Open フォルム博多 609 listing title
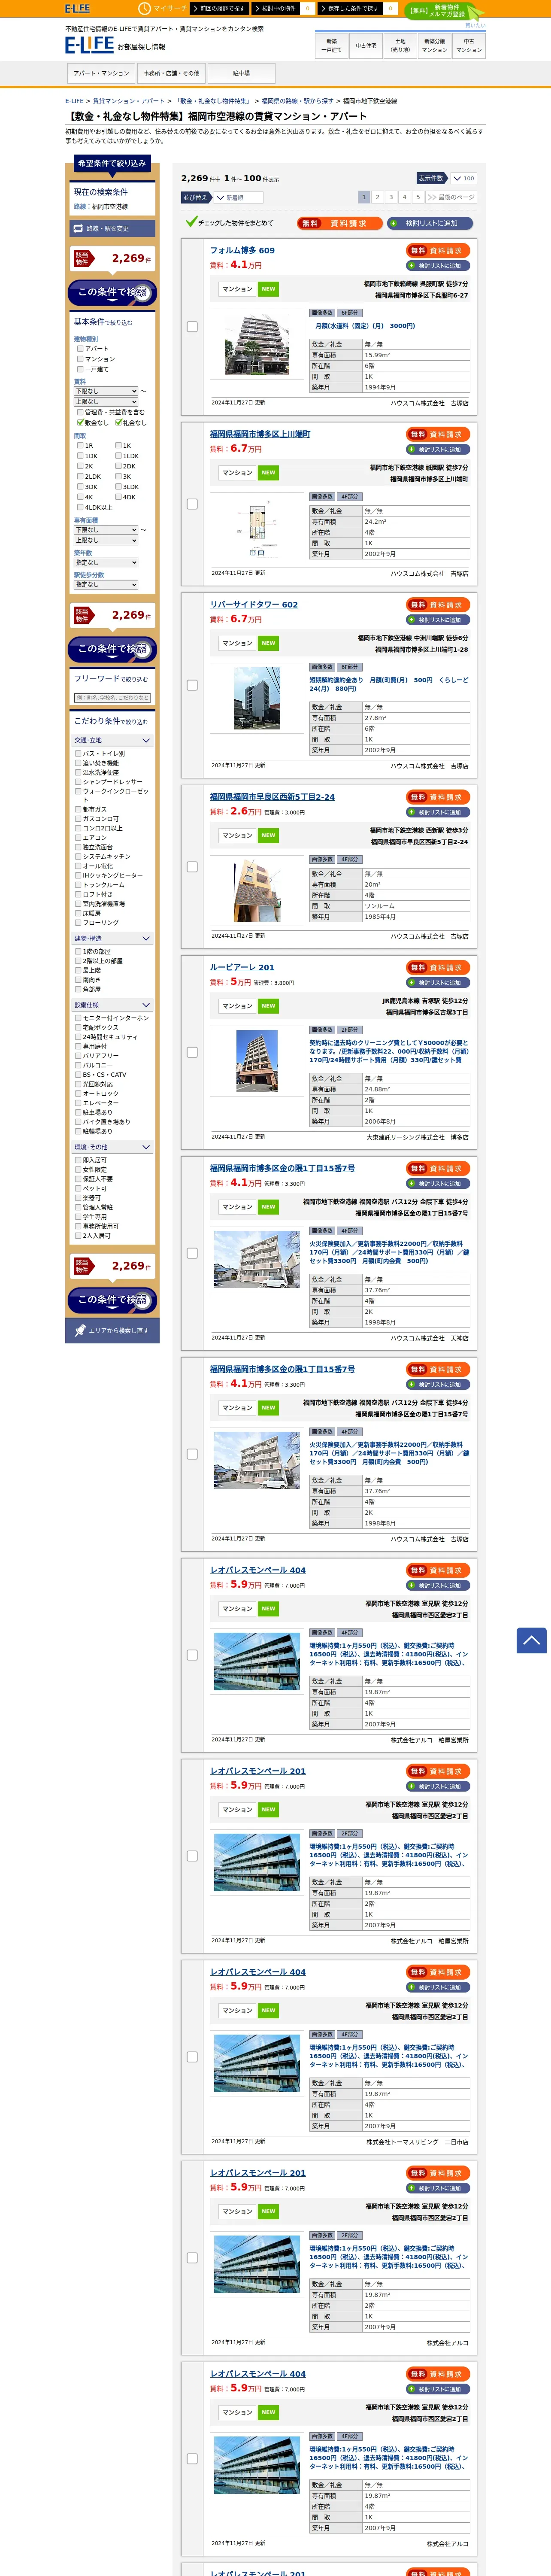The height and width of the screenshot is (2576, 551). pos(242,251)
